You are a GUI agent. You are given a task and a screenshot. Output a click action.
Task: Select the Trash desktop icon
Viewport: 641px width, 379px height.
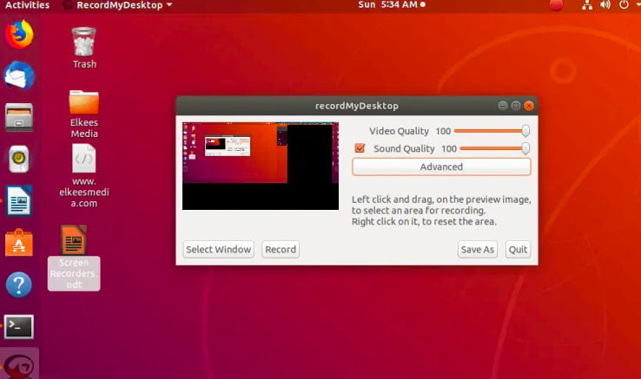[x=83, y=48]
